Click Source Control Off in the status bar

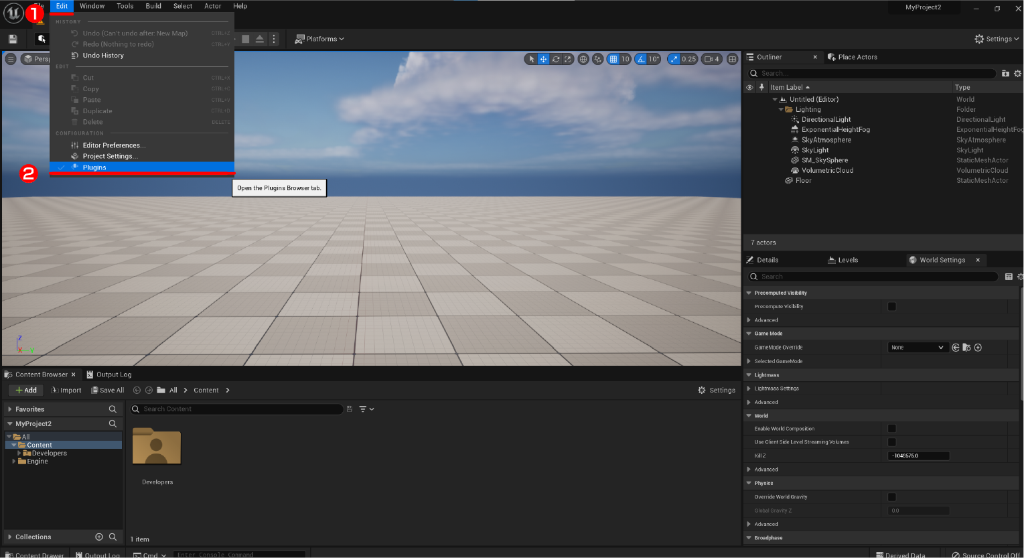point(984,554)
